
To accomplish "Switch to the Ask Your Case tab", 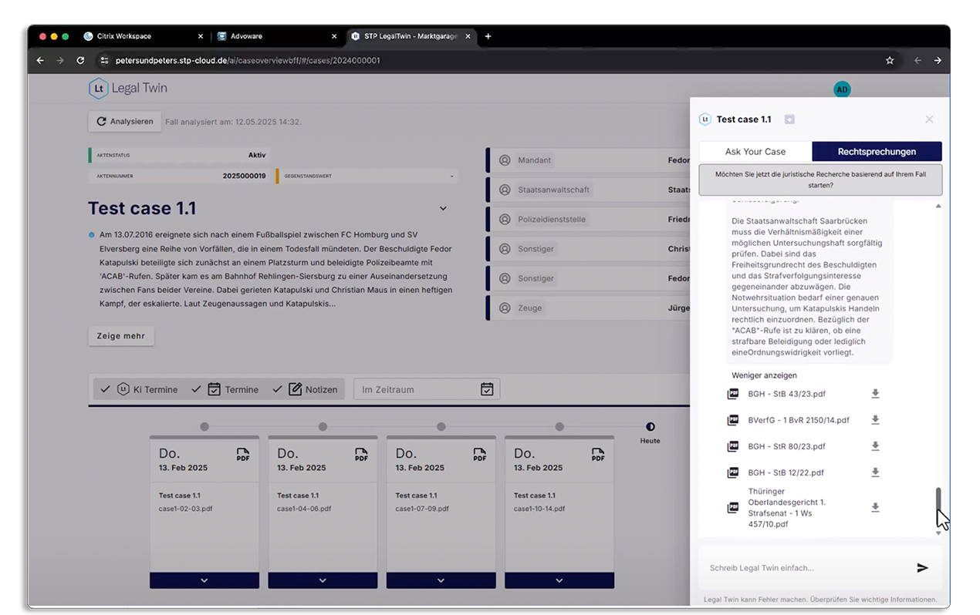I will click(755, 152).
